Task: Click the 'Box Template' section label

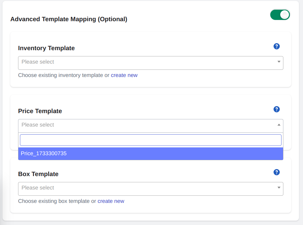Action: [x=38, y=174]
